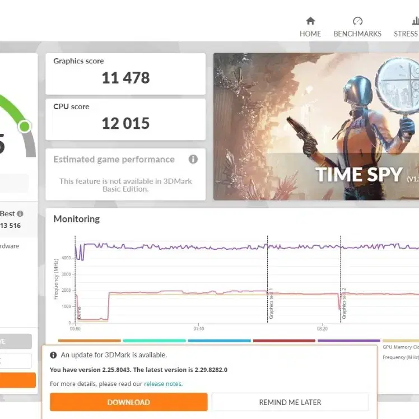
Task: Click the orange button on the left panel
Action: point(17,380)
